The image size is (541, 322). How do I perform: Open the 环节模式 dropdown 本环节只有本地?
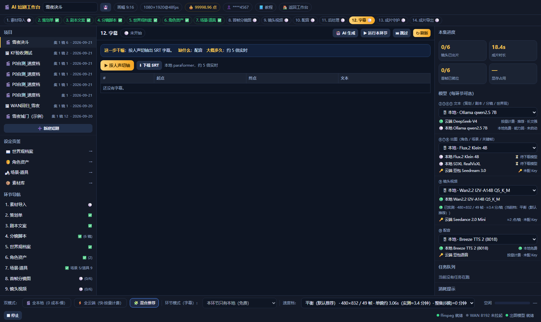239,303
